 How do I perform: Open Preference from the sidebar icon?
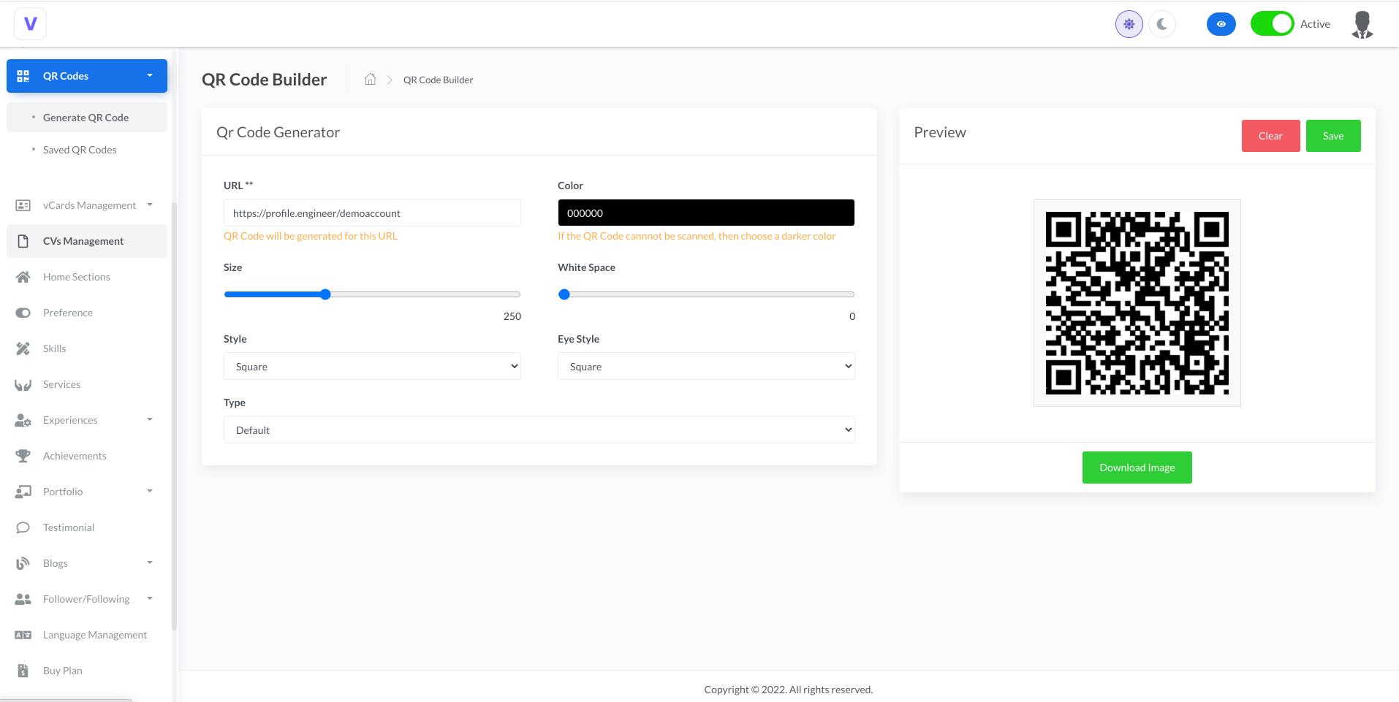pos(23,312)
